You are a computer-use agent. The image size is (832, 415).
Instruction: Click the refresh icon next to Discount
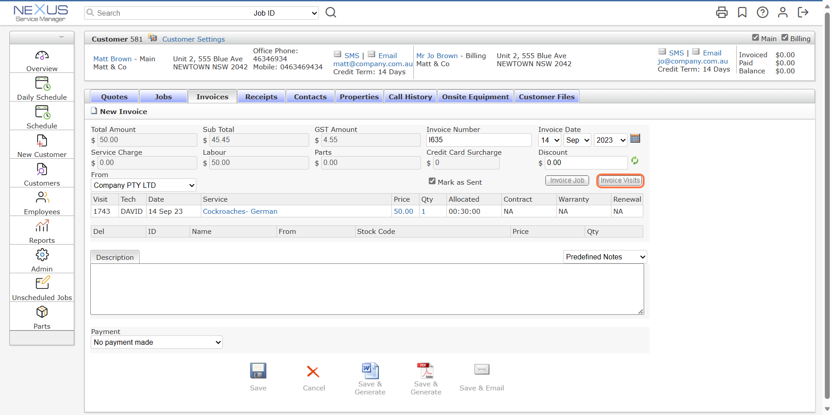[635, 161]
